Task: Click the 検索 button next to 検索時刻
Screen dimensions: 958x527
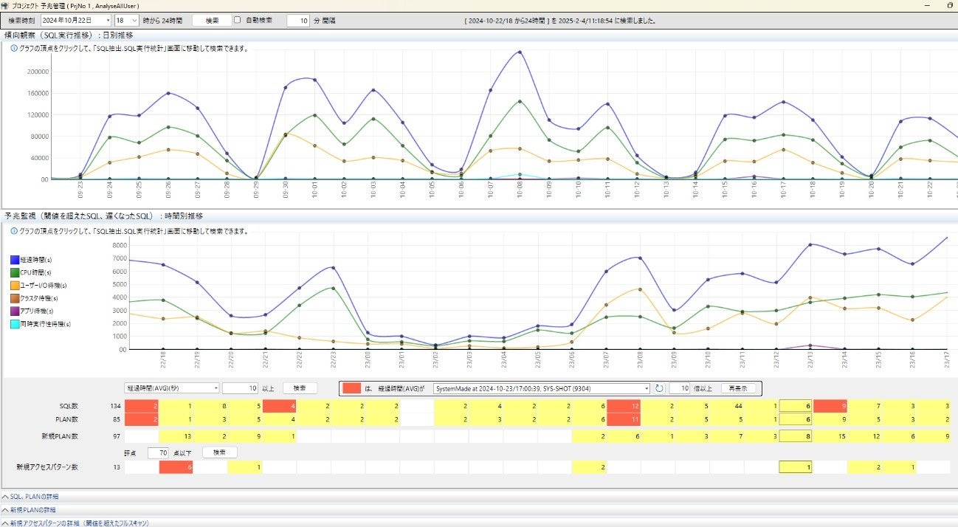Action: tap(211, 21)
